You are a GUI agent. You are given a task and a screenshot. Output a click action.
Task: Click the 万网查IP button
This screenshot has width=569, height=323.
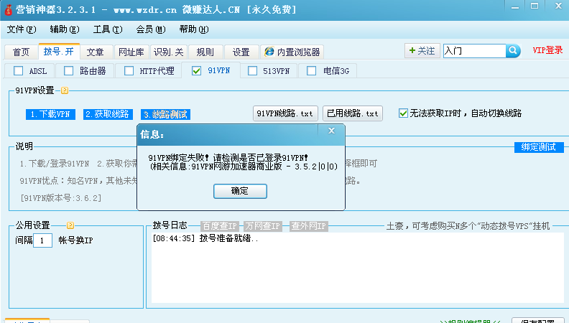tap(263, 226)
